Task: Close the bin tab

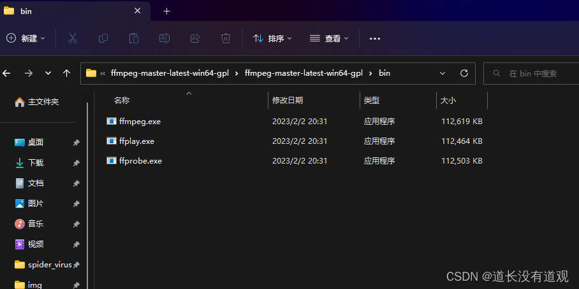Action: coord(137,11)
